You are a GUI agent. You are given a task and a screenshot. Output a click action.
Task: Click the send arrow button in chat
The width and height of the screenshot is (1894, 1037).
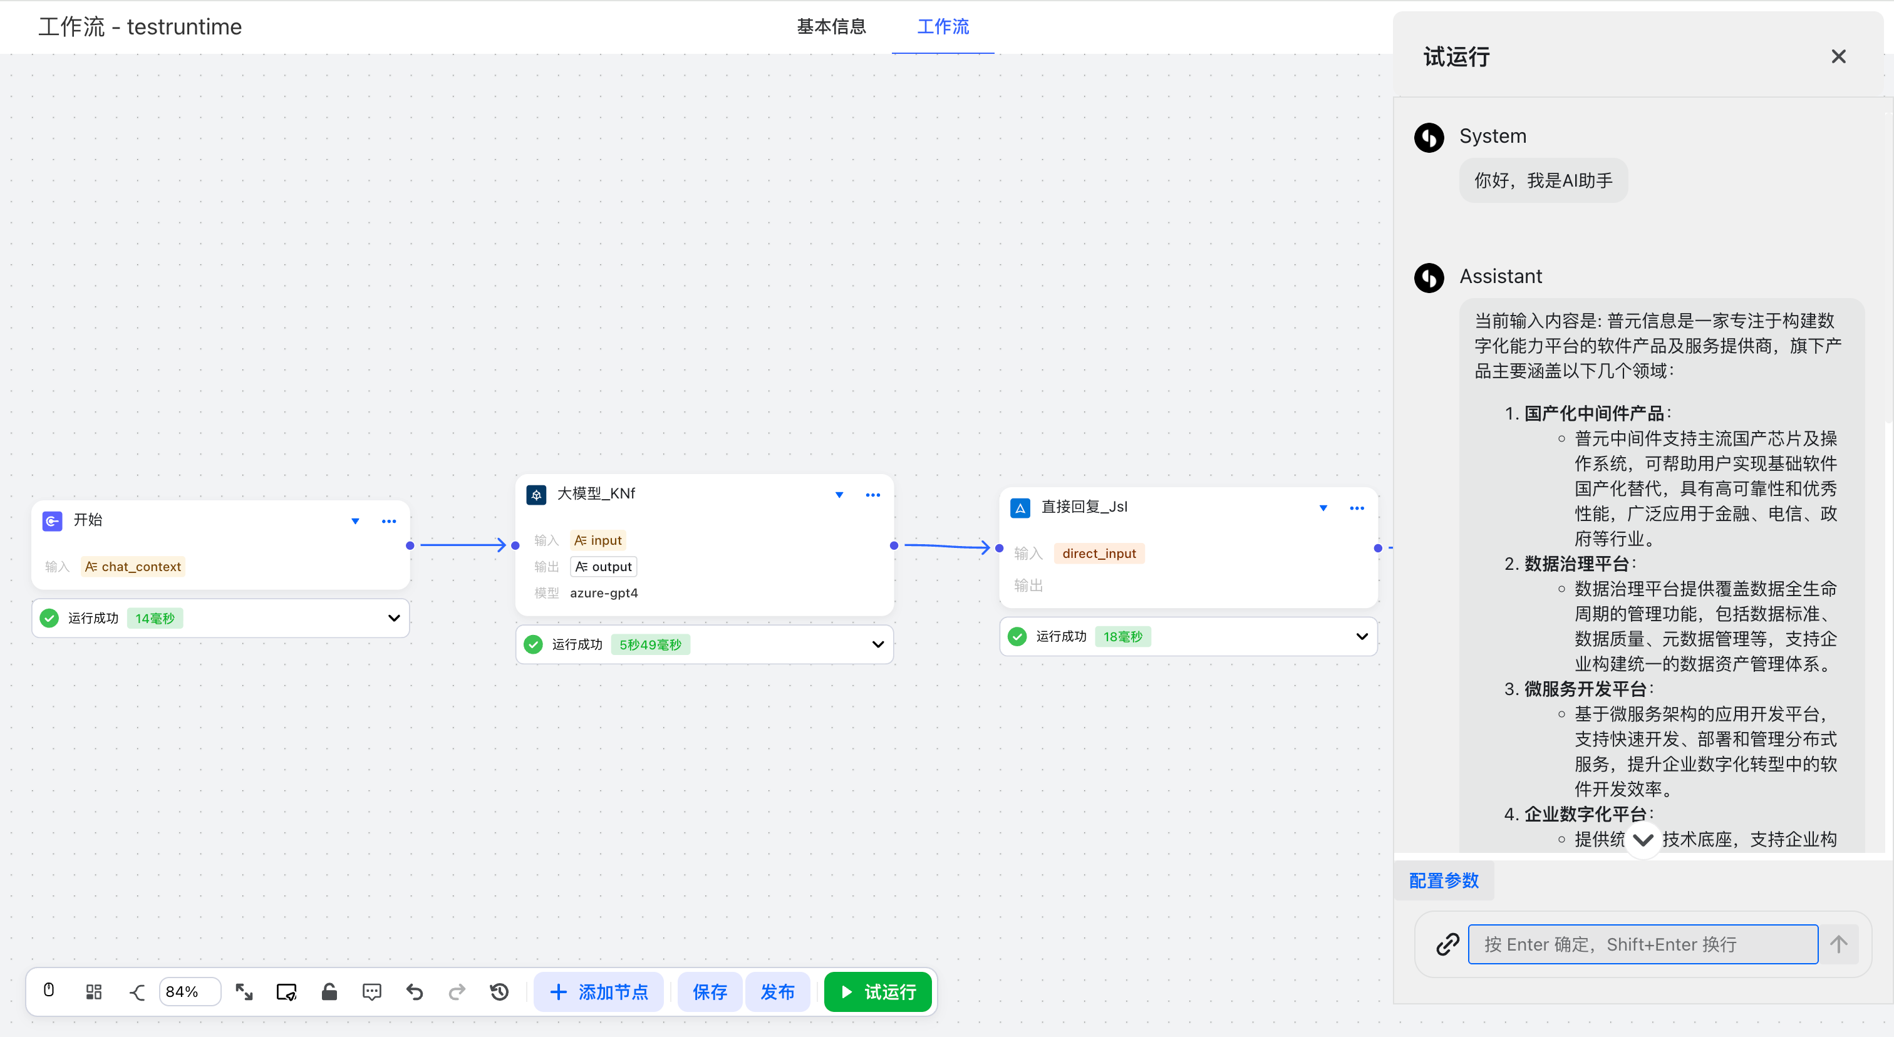(1838, 944)
